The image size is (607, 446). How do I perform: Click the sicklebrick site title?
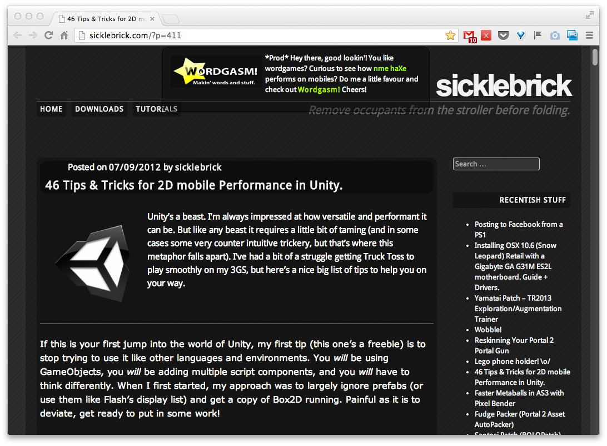coord(504,85)
